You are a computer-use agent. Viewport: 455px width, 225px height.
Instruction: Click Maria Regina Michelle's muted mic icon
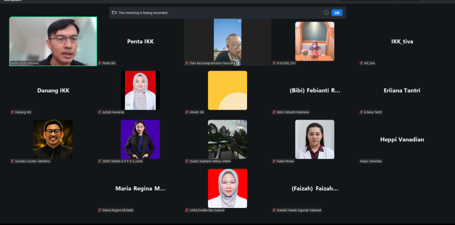point(100,210)
